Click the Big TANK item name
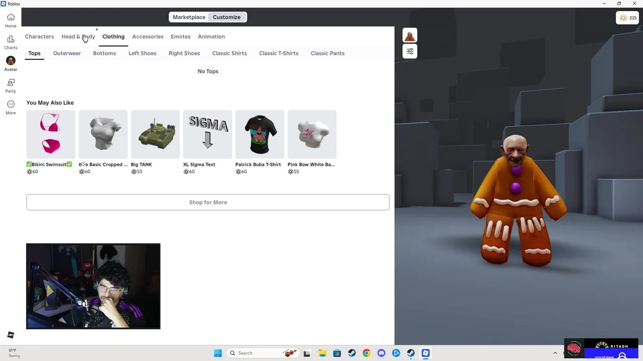 141,164
